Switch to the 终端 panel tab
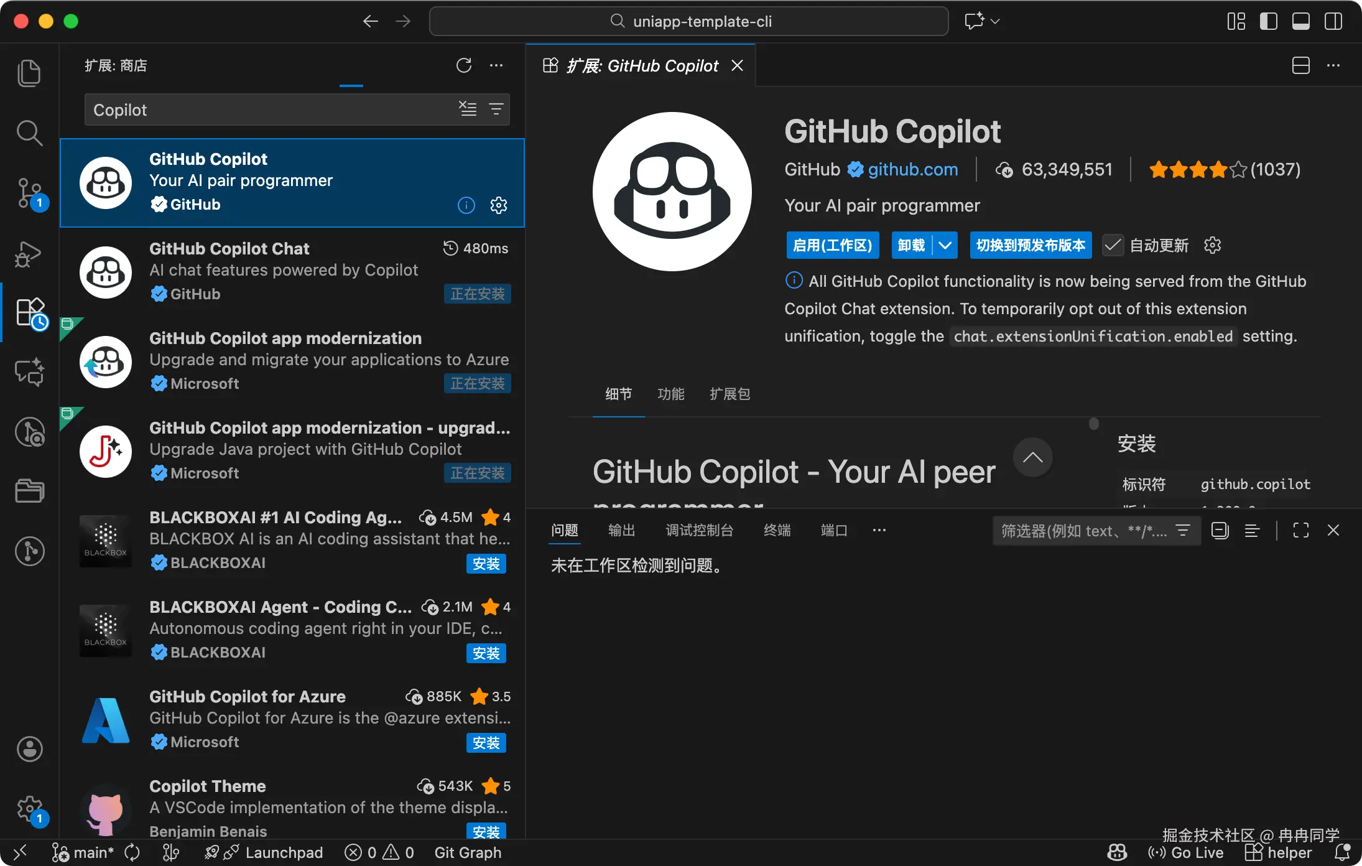The image size is (1362, 866). tap(777, 530)
